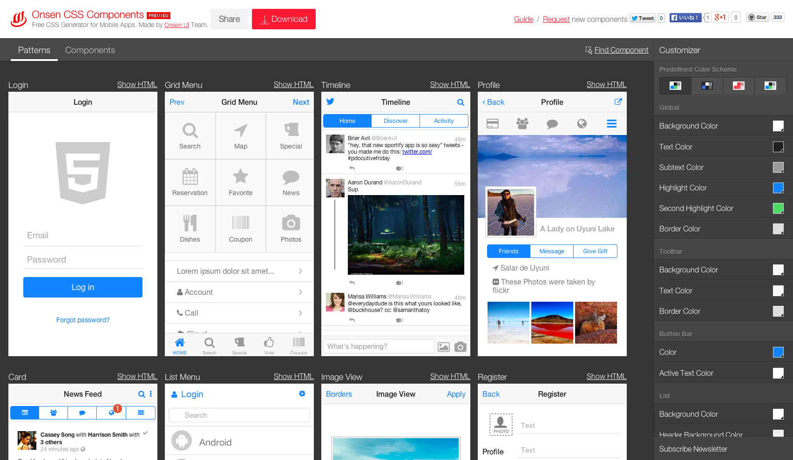Image resolution: width=793 pixels, height=460 pixels.
Task: Open the Profile external share icon
Action: (618, 102)
